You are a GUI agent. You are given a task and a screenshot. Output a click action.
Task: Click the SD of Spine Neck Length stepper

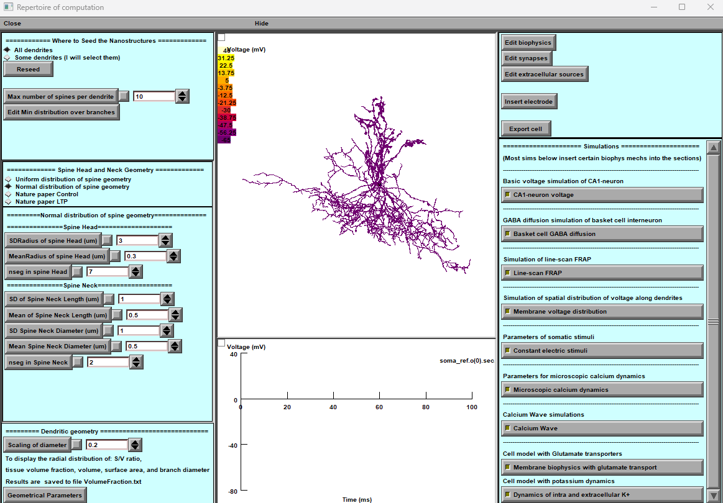tap(167, 299)
